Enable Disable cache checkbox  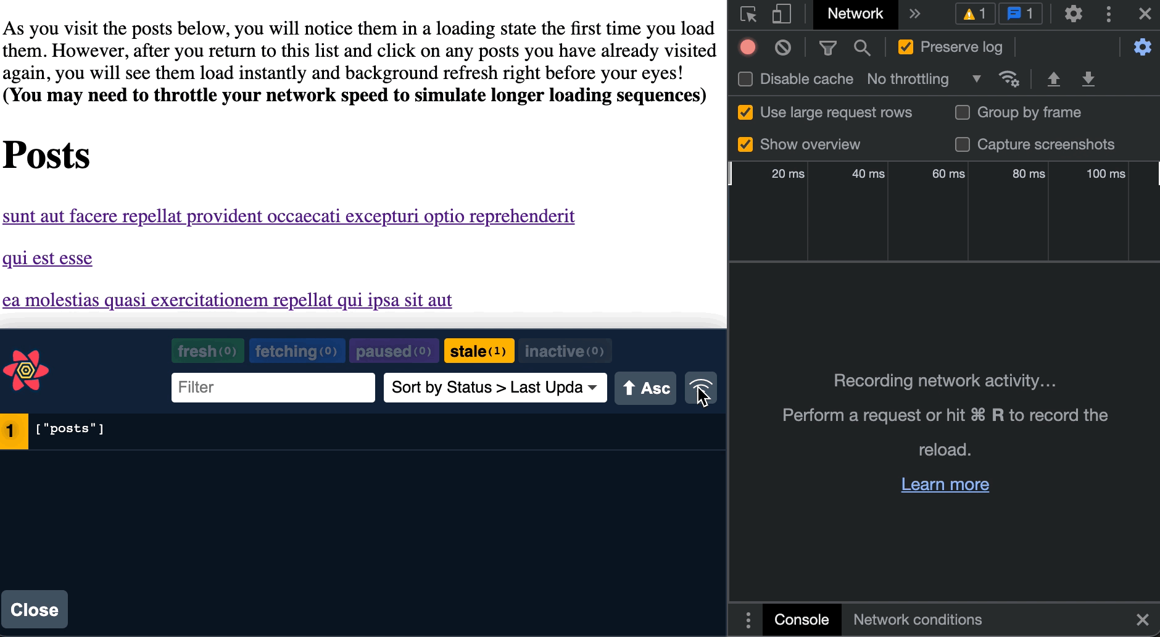pos(745,80)
